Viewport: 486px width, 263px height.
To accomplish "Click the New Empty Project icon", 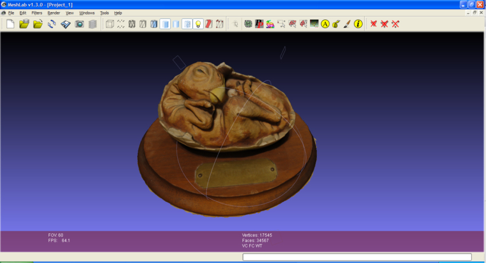I will [x=10, y=24].
